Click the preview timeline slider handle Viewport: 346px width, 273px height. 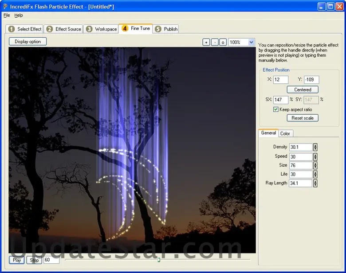pyautogui.click(x=158, y=260)
